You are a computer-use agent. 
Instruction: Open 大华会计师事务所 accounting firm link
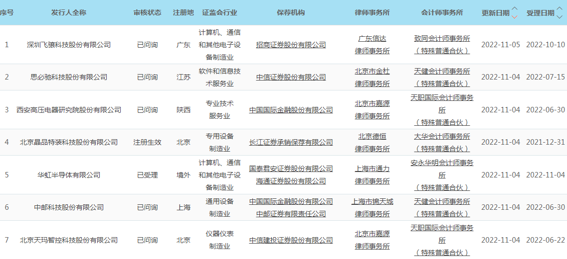pyautogui.click(x=442, y=142)
